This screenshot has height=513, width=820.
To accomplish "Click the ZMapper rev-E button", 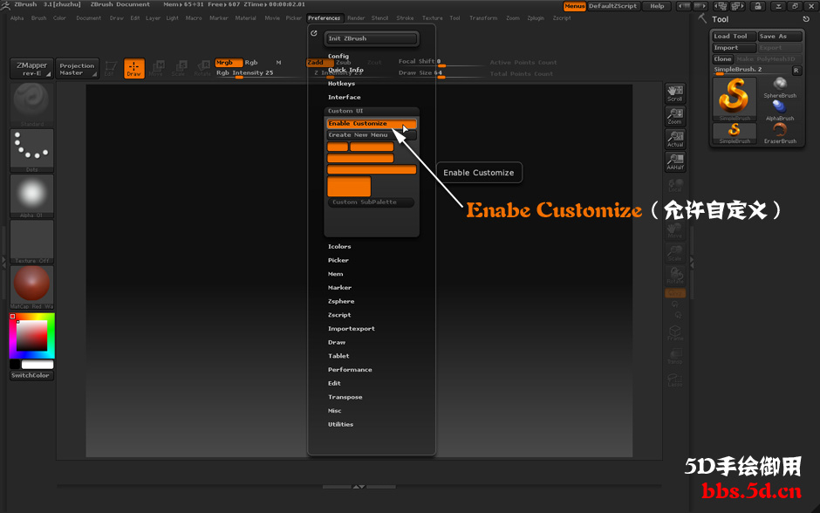I will (x=31, y=69).
